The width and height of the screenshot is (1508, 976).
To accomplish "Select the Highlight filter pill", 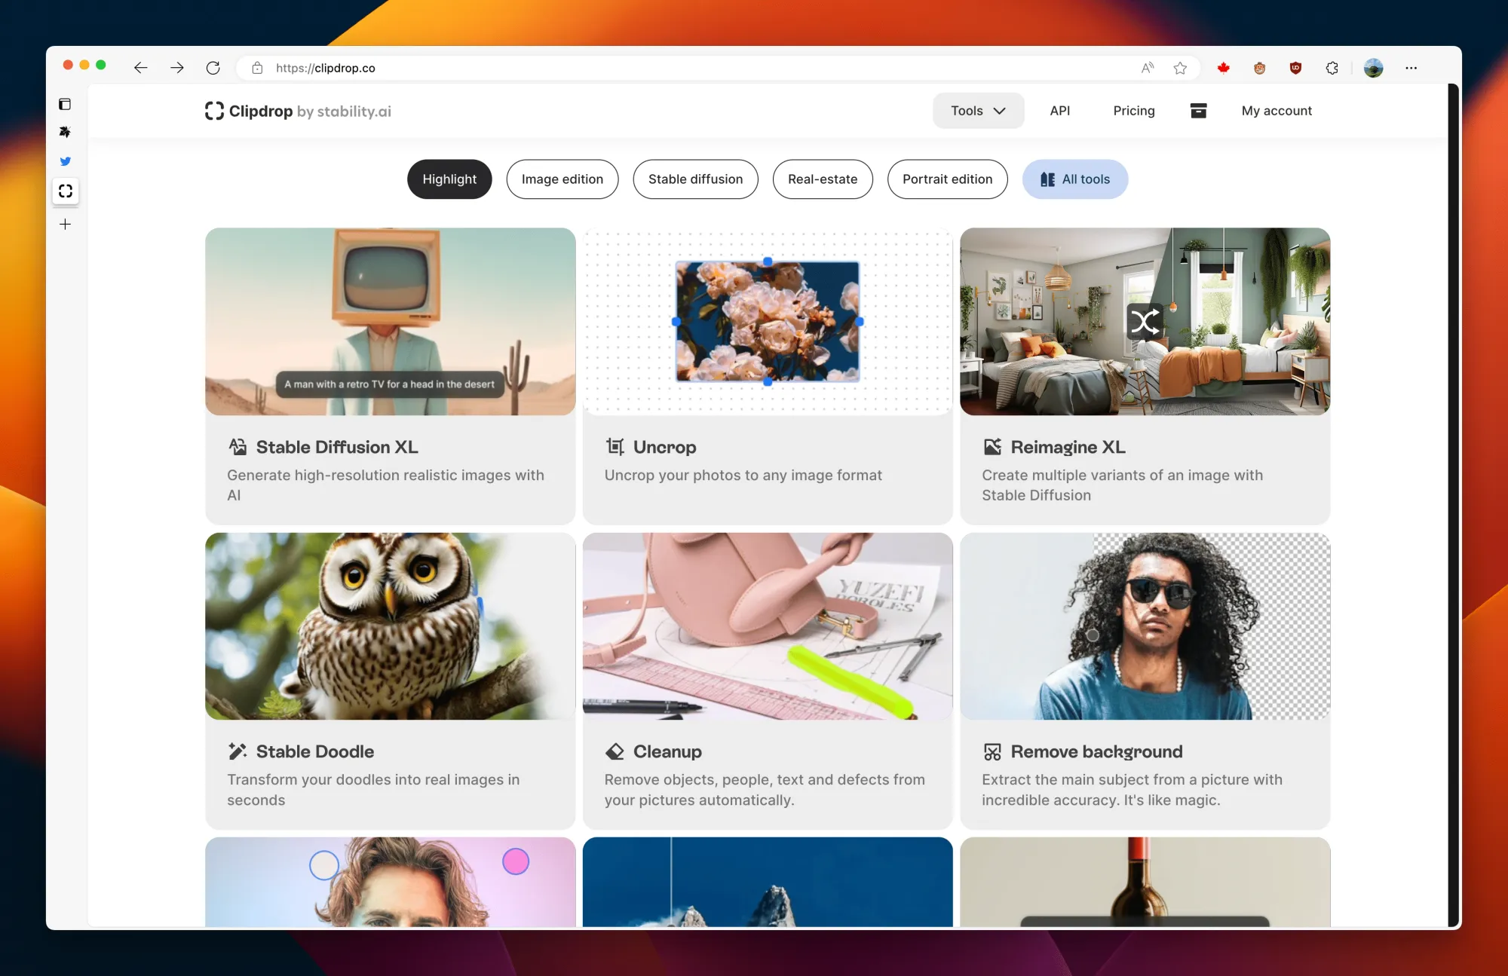I will [x=449, y=179].
